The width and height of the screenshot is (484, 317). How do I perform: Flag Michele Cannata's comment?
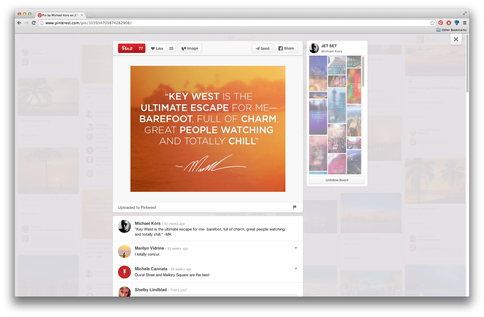click(296, 269)
